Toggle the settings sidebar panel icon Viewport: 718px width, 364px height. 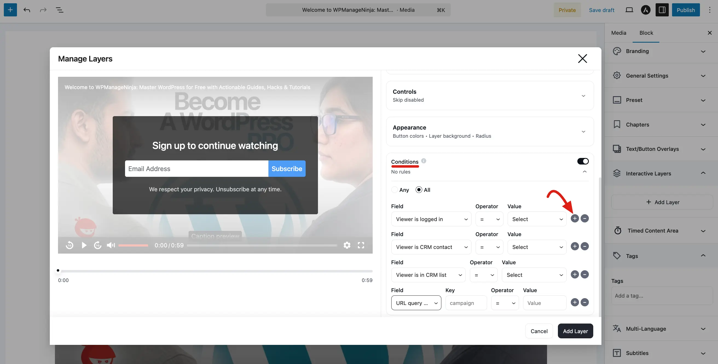[x=662, y=10]
